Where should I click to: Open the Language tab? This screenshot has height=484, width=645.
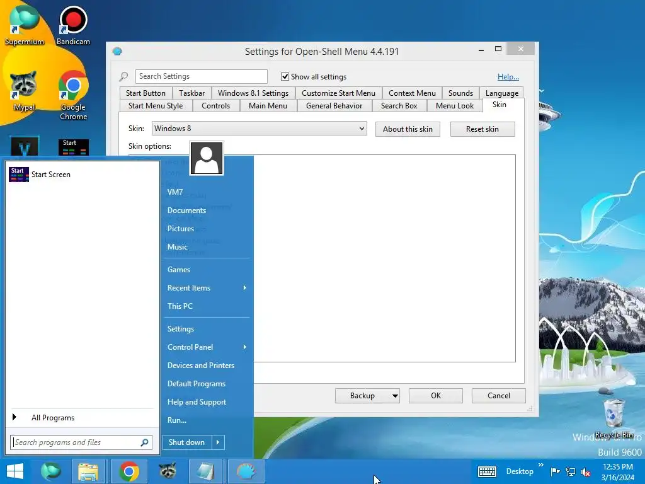(x=502, y=93)
